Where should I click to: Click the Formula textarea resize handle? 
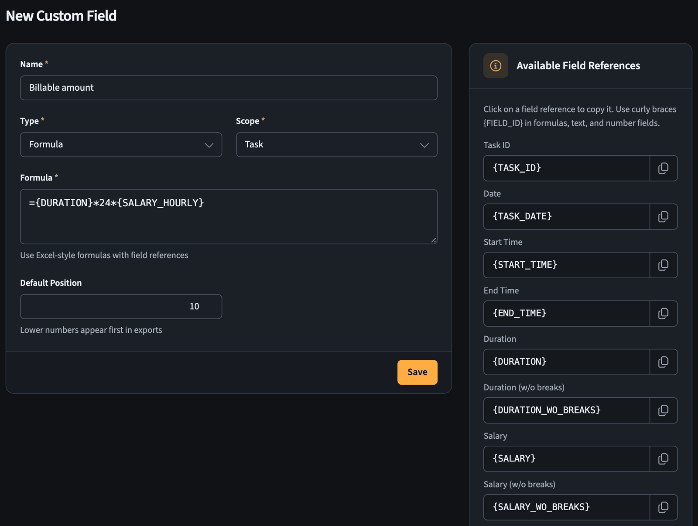[434, 240]
